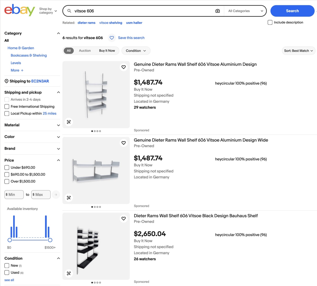Screen dimensions: 317x286
Task: Click find-similar icon on Wide shelf image
Action: click(x=69, y=198)
